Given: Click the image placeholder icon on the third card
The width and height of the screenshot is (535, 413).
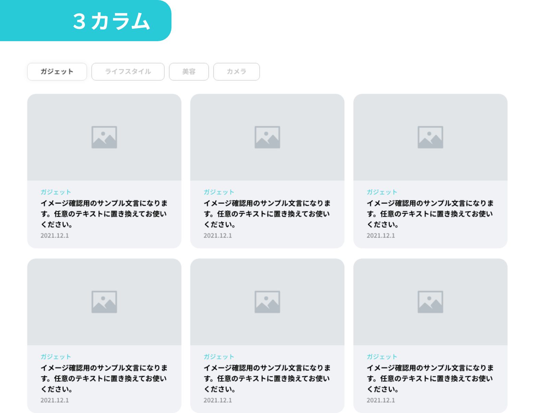Looking at the screenshot, I should click(x=431, y=137).
